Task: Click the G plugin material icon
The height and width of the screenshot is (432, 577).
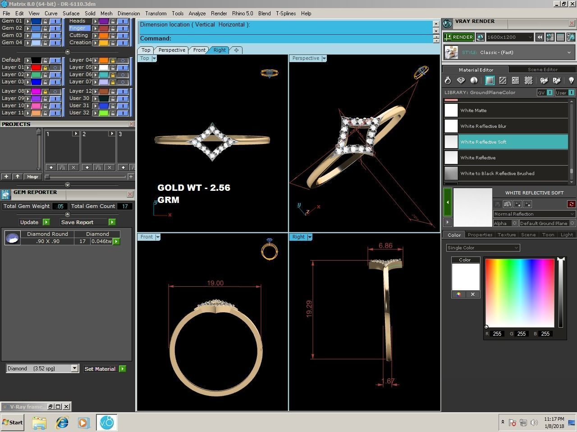Action: tap(544, 81)
